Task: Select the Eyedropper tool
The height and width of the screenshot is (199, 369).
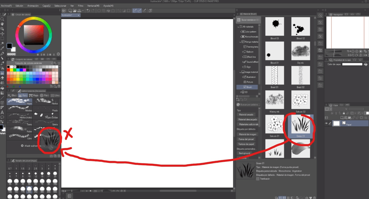Action: [2, 48]
